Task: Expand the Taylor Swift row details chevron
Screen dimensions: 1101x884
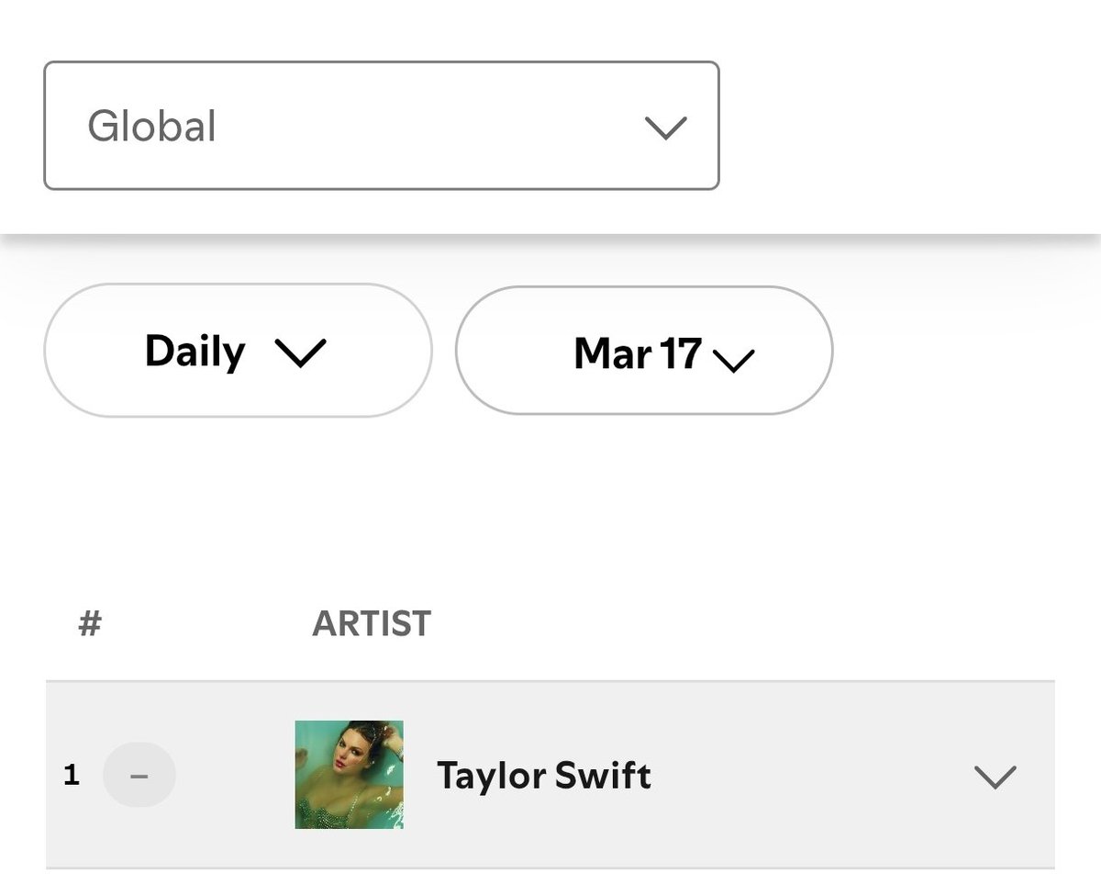Action: coord(995,778)
